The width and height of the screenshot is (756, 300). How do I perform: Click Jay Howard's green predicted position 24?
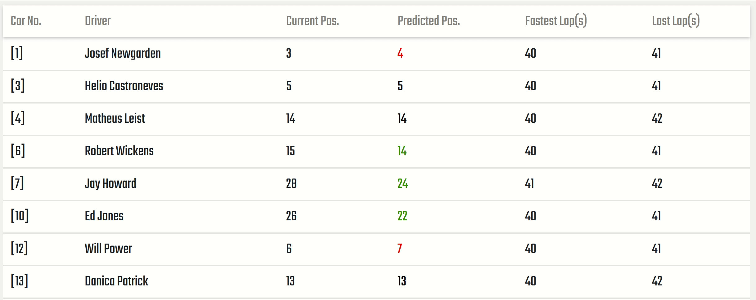pyautogui.click(x=403, y=184)
